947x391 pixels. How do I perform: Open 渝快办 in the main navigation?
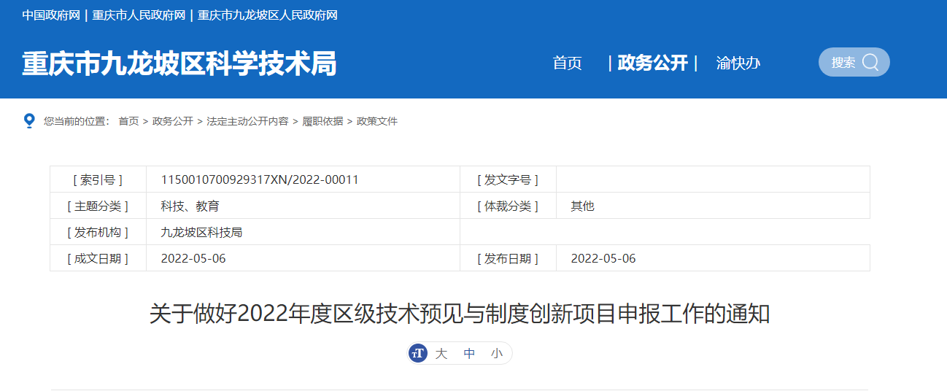point(738,63)
